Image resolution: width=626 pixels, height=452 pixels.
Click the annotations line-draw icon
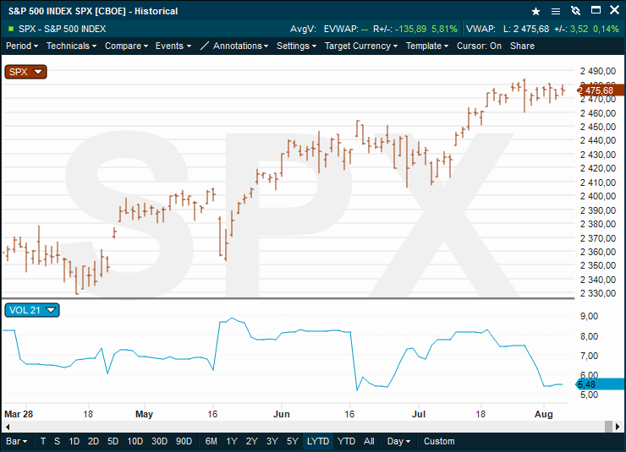coord(205,46)
